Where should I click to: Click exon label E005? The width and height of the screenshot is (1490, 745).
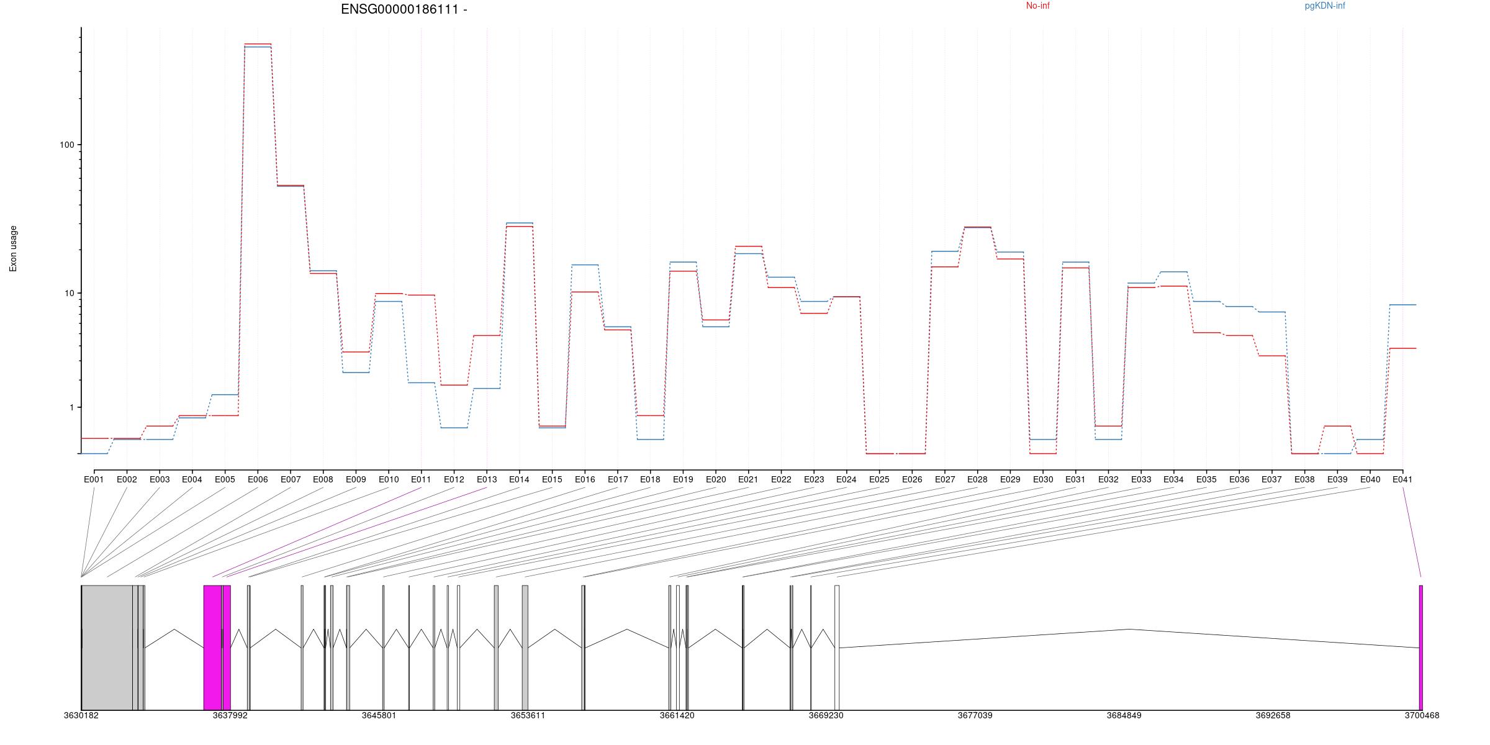[x=225, y=479]
